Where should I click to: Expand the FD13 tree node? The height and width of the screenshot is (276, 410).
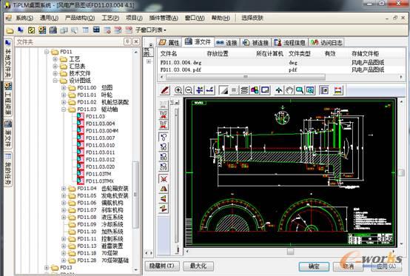click(x=47, y=268)
